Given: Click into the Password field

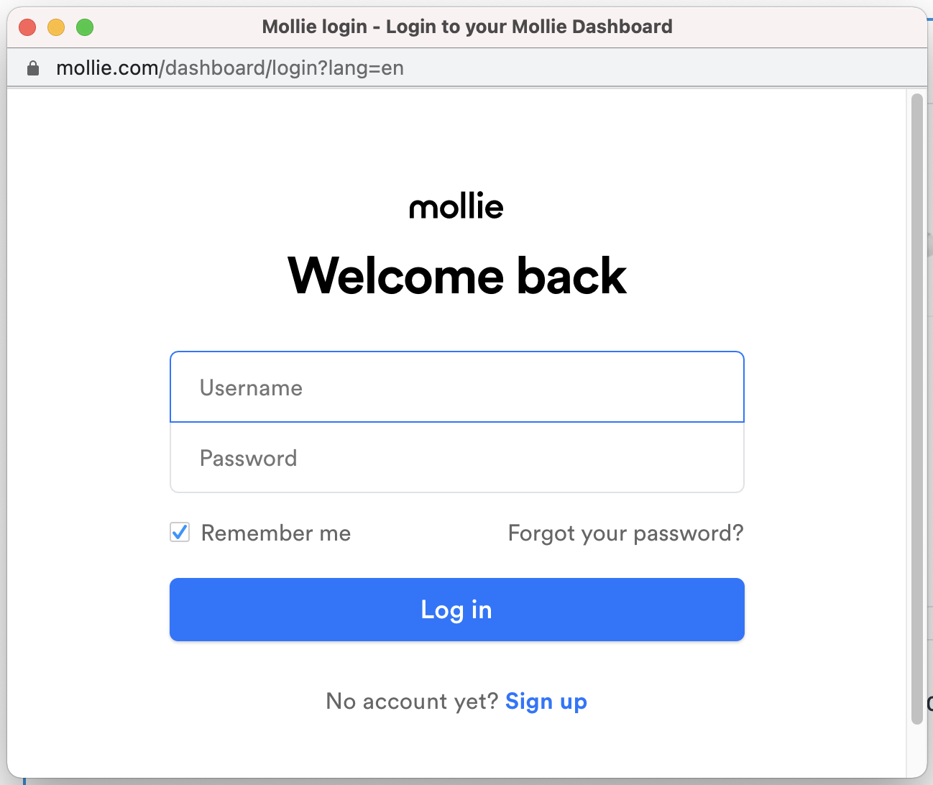Looking at the screenshot, I should tap(456, 458).
